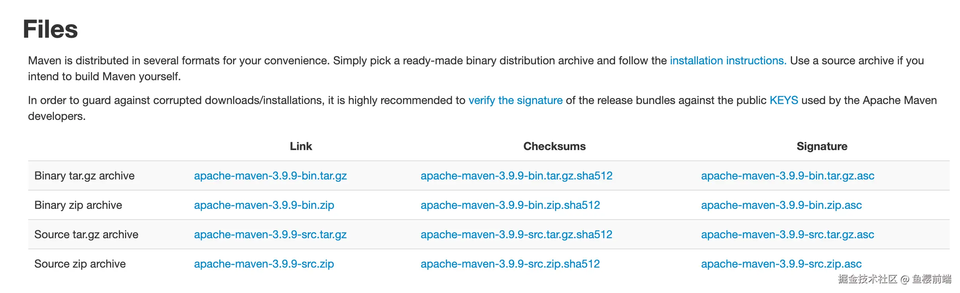Open the src.tar.gz.sha512 checksum link

pos(516,235)
